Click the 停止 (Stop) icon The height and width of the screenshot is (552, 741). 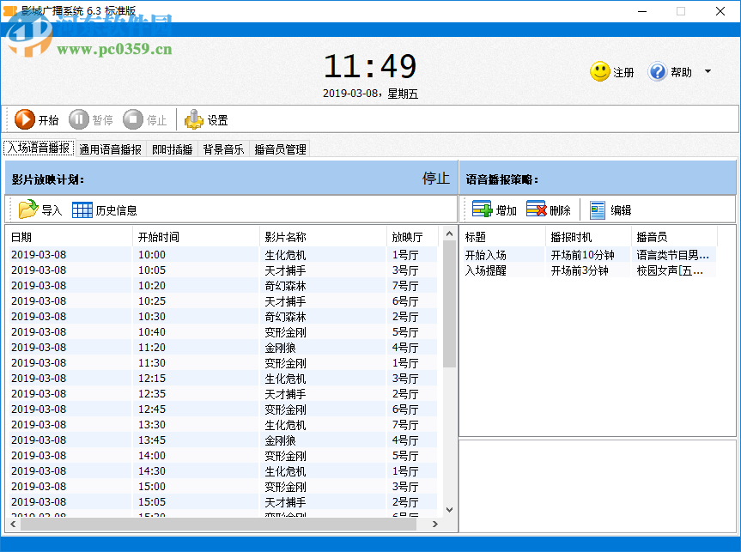(135, 119)
